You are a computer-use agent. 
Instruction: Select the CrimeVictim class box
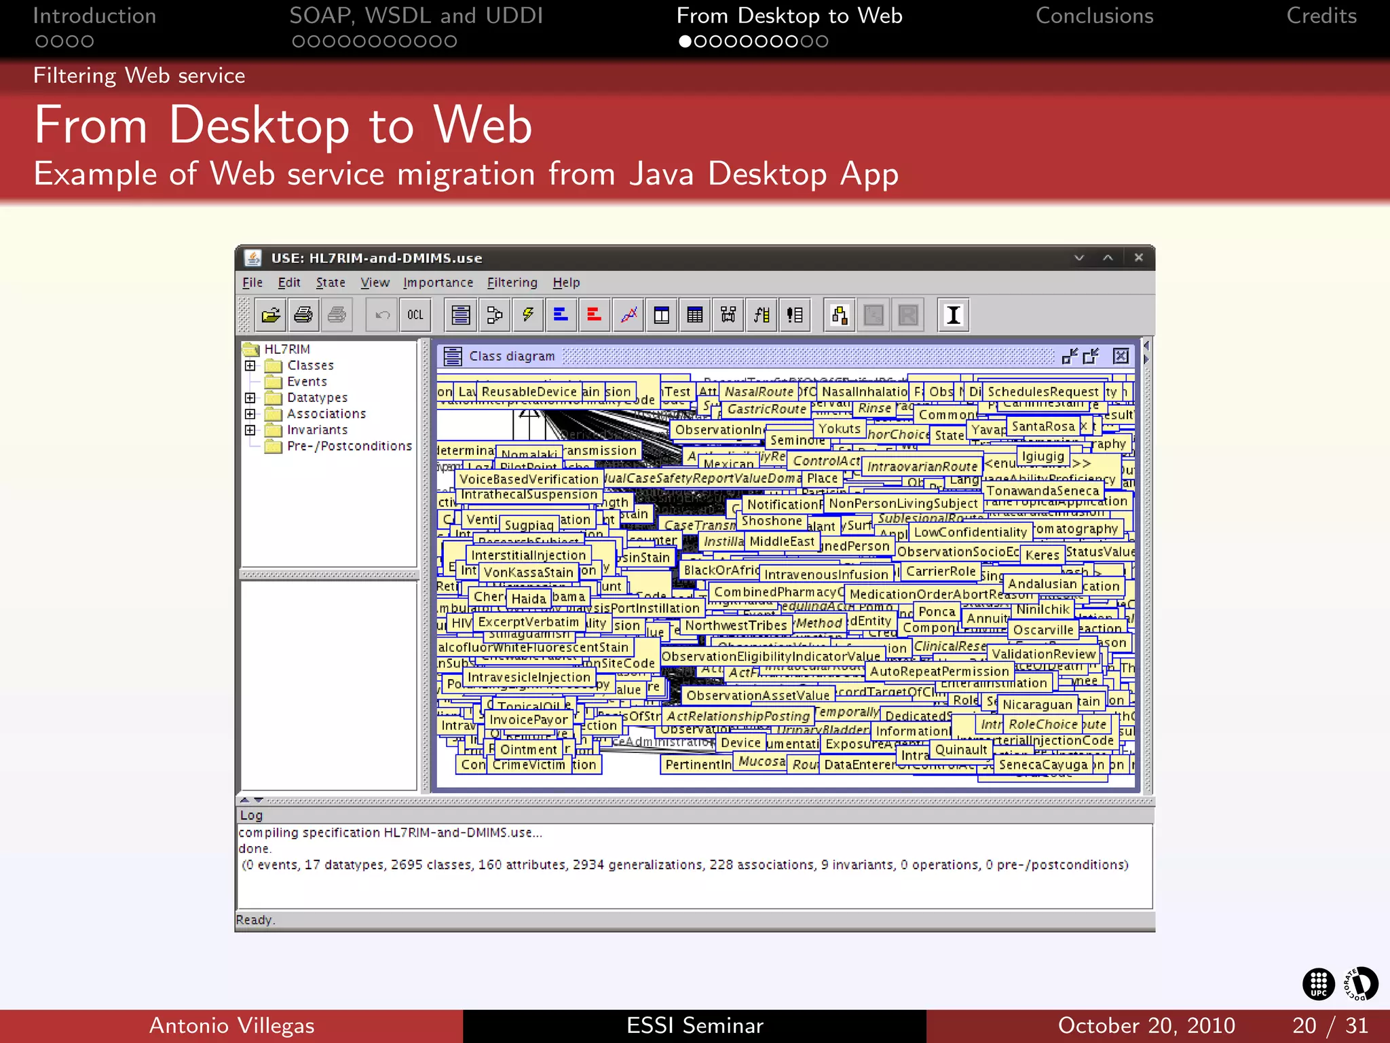[x=529, y=765]
